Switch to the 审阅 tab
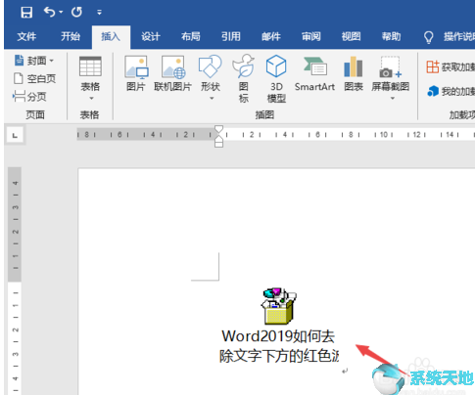Image resolution: width=475 pixels, height=395 pixels. [311, 36]
